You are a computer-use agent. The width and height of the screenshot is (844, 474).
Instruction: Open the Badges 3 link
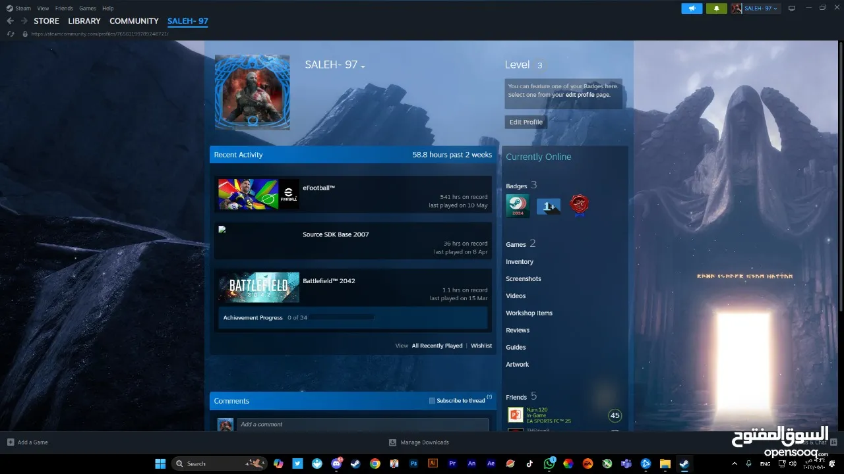[x=522, y=186]
